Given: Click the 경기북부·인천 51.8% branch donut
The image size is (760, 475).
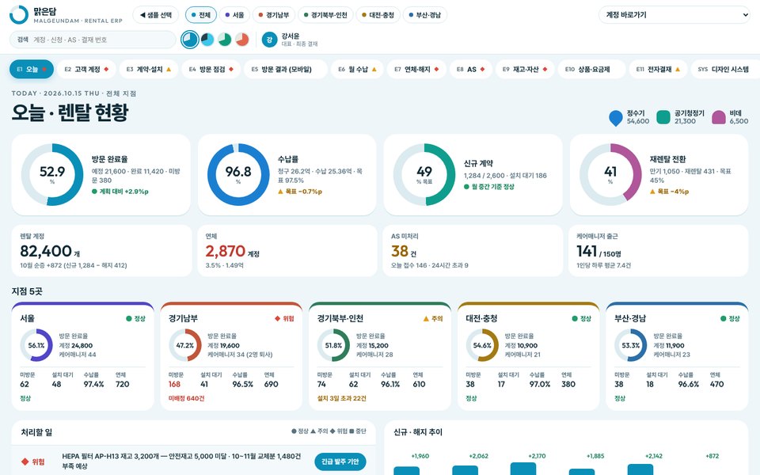Looking at the screenshot, I should tap(333, 345).
